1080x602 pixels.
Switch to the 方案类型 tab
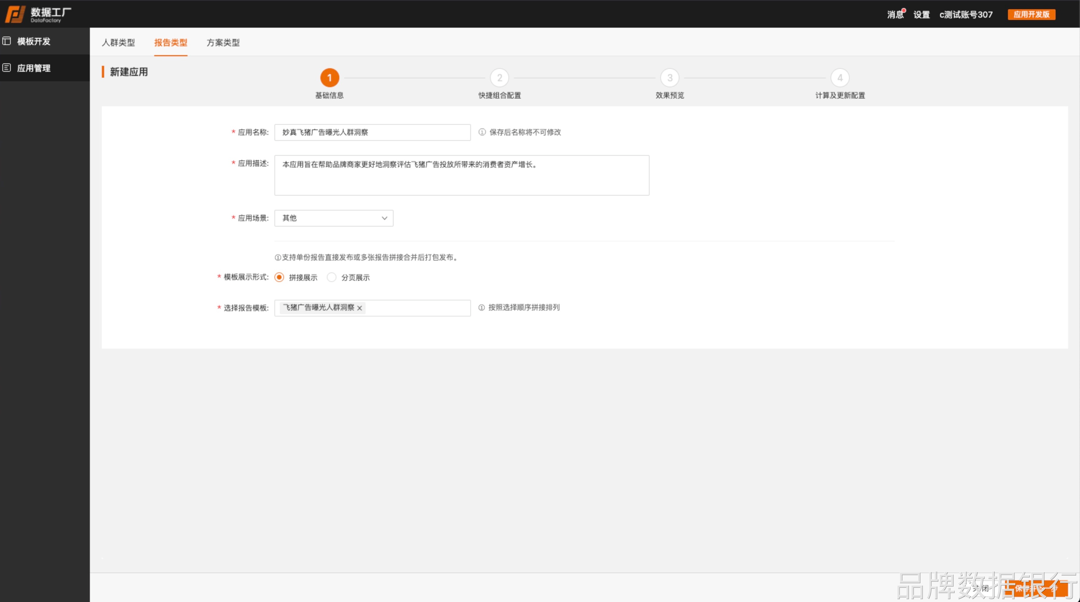point(223,42)
